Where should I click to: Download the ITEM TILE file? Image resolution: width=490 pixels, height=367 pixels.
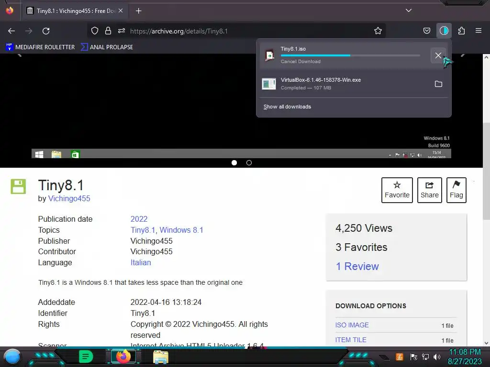(x=351, y=340)
